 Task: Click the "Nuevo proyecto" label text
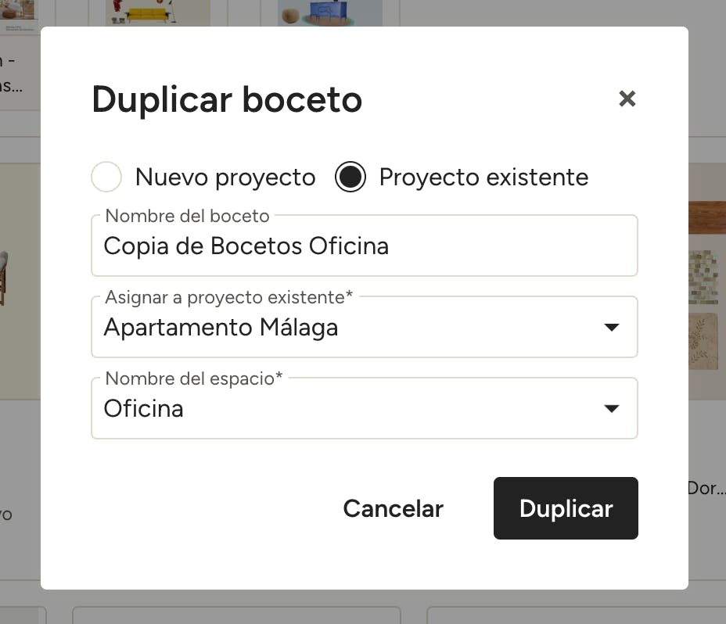225,178
